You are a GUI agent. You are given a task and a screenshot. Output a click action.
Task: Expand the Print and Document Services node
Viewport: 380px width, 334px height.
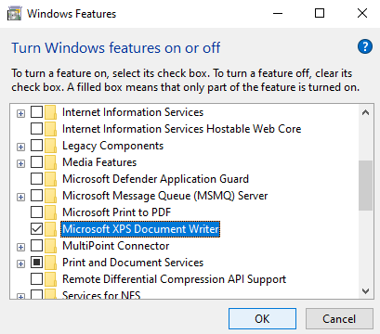20,263
